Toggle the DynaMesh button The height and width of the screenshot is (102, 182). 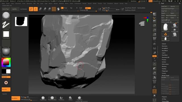coord(16,98)
